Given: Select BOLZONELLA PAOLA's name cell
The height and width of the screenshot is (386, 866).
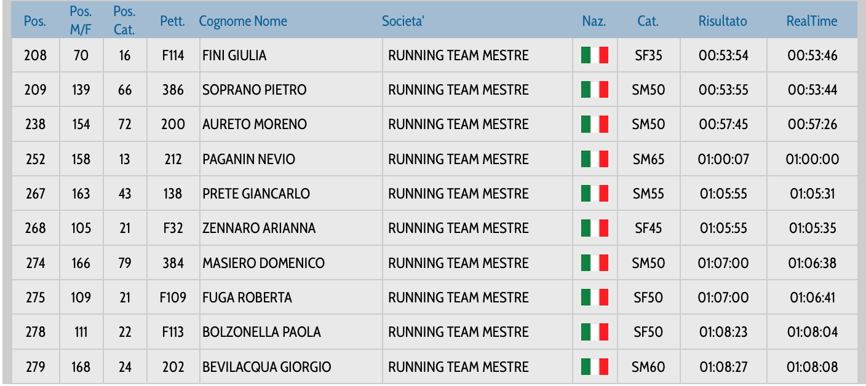Looking at the screenshot, I should coord(261,332).
